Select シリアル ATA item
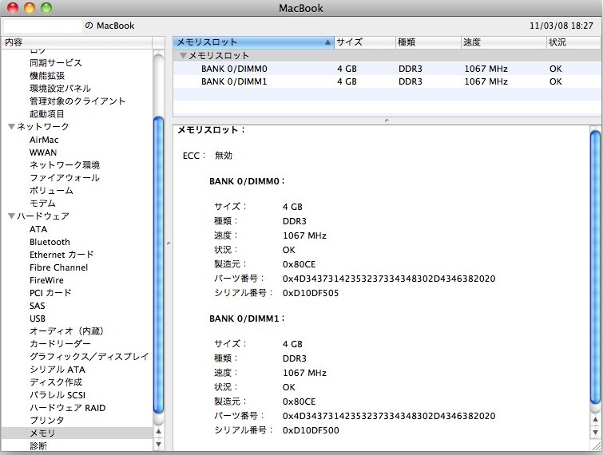603x455 pixels. point(58,370)
